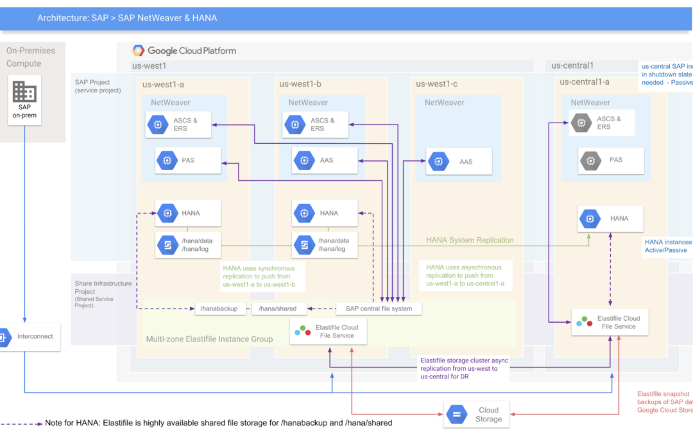Click the AAS compute icon in us-west1-c
693x433 pixels.
pyautogui.click(x=439, y=162)
